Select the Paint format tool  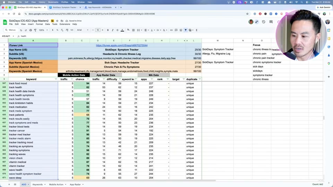[35, 30]
